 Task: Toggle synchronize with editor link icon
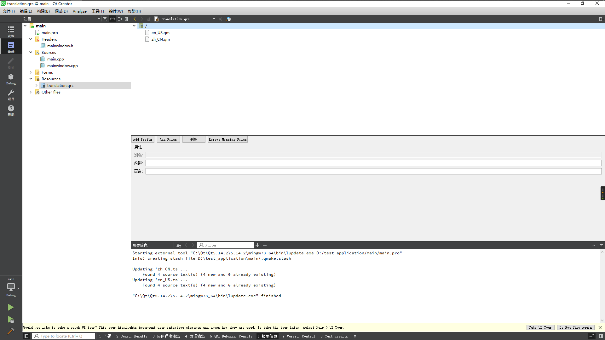112,19
